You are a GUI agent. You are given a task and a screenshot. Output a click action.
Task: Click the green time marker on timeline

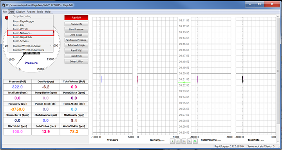point(184,82)
